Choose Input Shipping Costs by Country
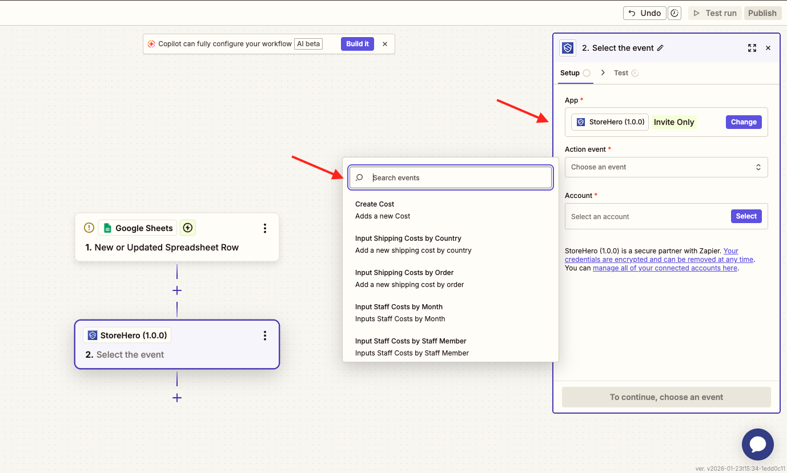 pyautogui.click(x=451, y=244)
